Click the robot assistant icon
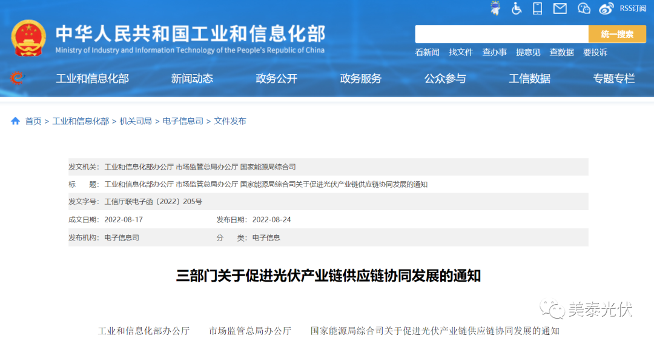654x338 pixels. click(495, 8)
